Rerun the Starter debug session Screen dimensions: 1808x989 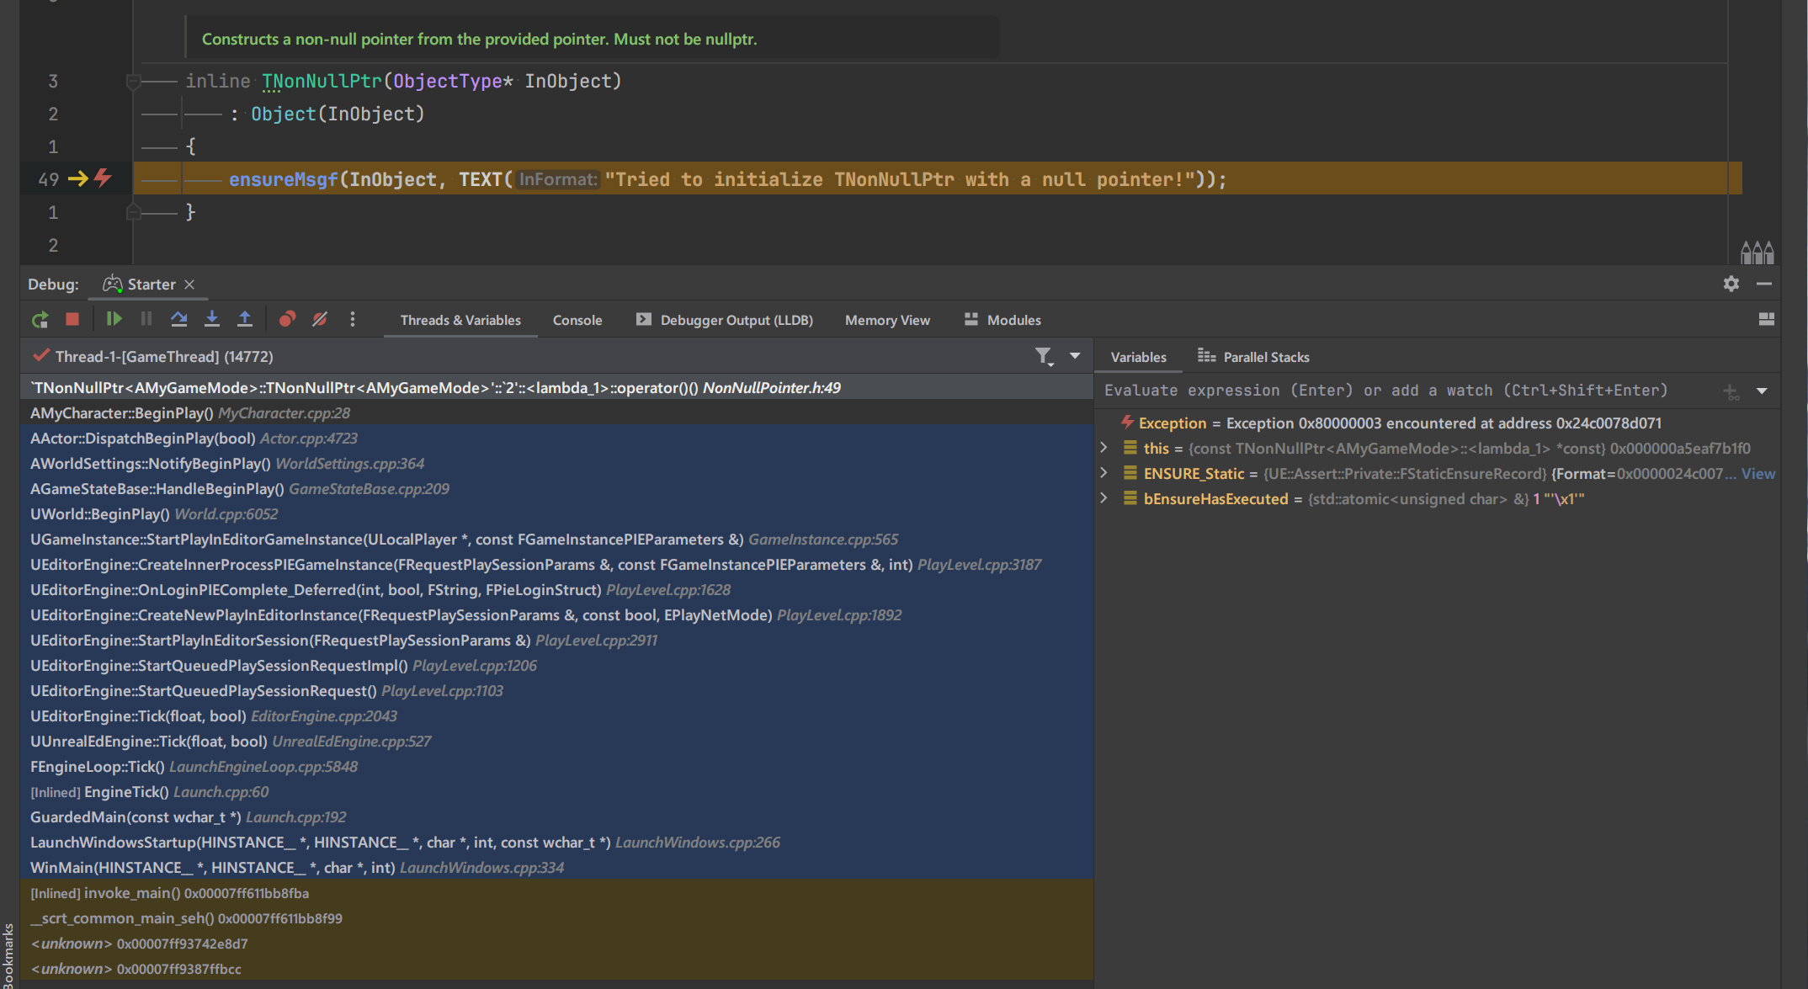40,320
